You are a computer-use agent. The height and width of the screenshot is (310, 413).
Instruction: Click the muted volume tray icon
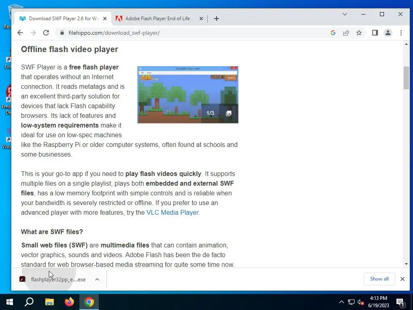[x=361, y=302]
